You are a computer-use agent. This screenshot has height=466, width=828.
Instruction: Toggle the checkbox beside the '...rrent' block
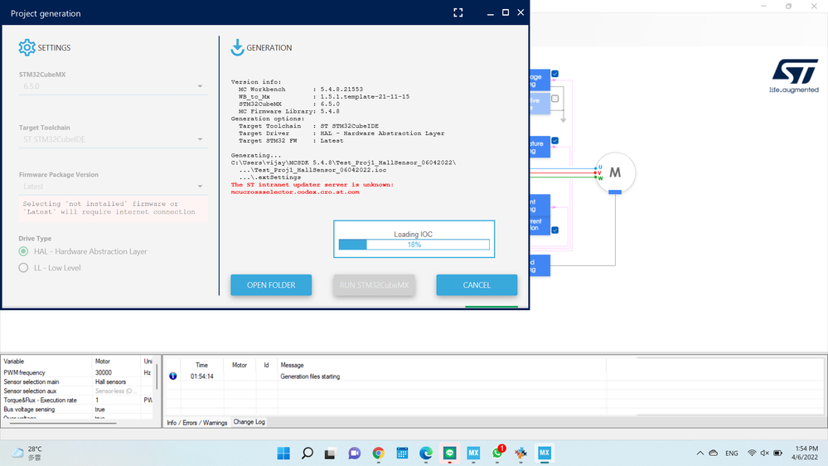[555, 230]
